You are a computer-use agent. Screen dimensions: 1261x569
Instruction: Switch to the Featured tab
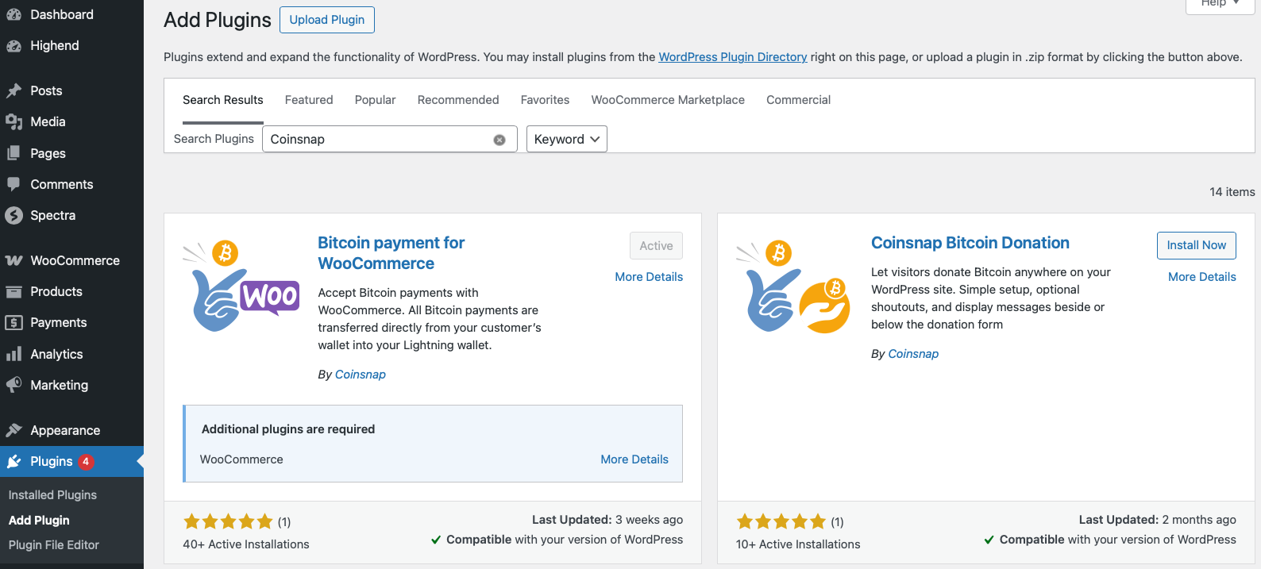coord(309,100)
